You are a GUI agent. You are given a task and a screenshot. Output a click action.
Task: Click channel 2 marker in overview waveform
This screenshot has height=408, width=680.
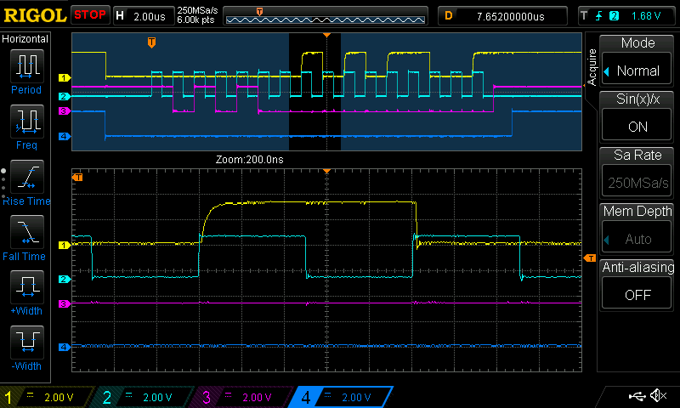pyautogui.click(x=65, y=96)
